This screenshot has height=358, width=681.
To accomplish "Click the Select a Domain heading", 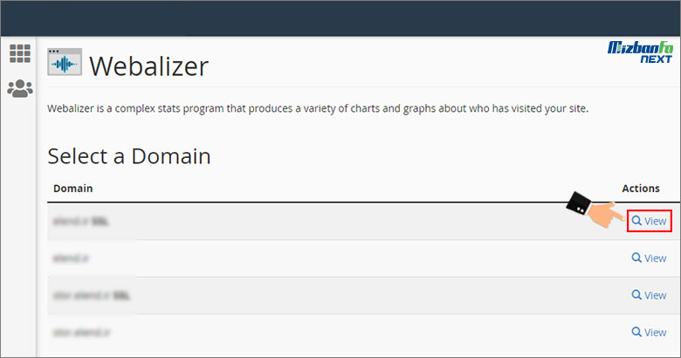I will click(x=129, y=156).
